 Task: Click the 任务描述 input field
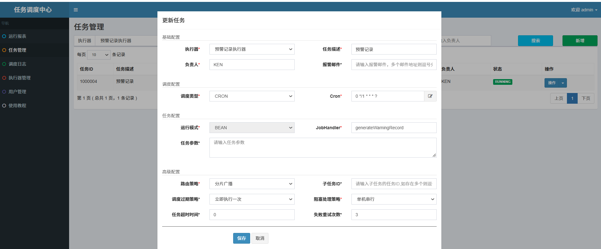(394, 49)
